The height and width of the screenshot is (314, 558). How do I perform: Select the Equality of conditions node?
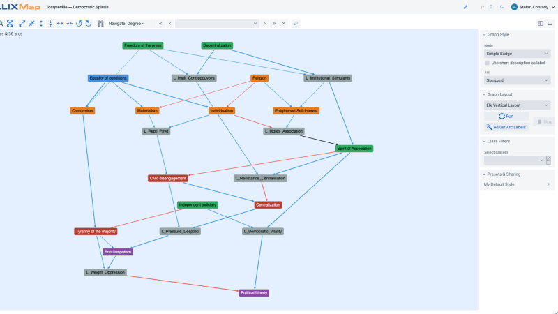(x=108, y=78)
